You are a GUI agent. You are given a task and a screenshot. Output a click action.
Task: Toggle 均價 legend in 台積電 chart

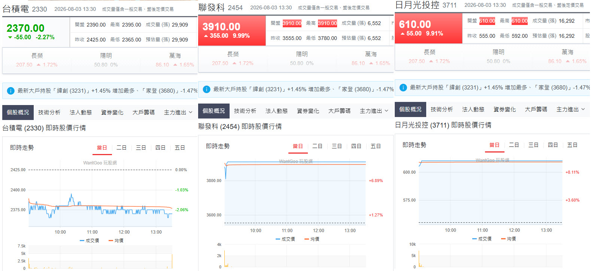click(x=116, y=241)
